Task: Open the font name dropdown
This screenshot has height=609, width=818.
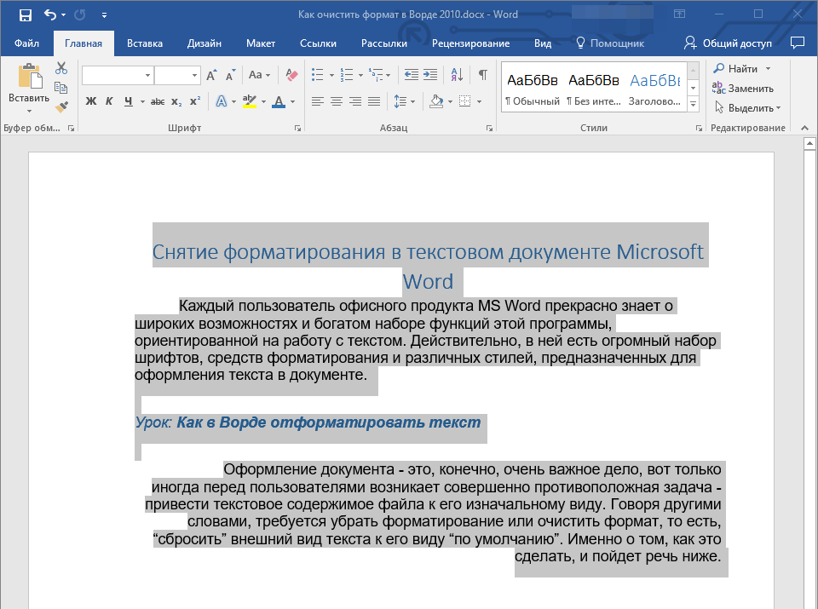Action: pos(147,76)
